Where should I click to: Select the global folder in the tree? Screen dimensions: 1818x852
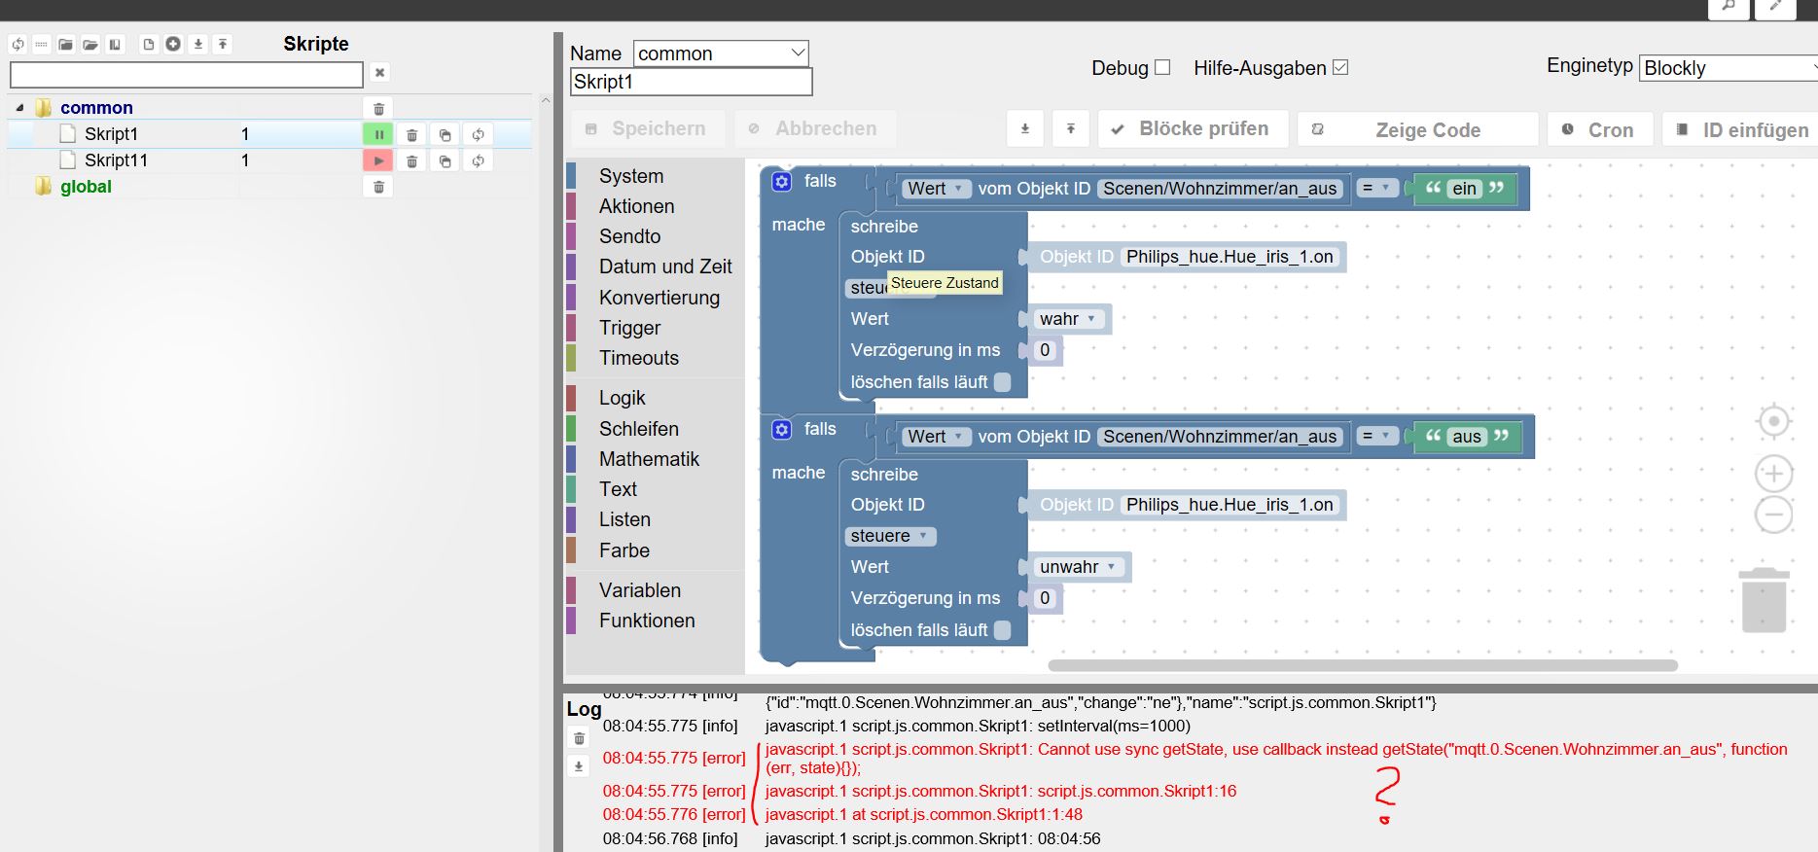pos(86,187)
